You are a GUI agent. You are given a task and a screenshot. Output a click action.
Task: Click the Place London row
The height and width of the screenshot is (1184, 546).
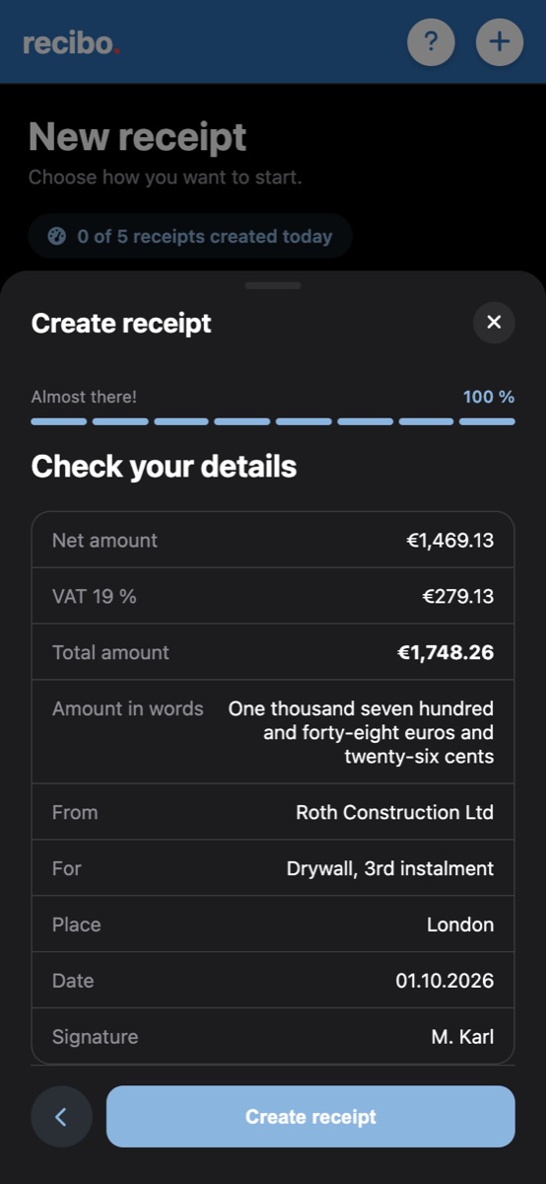(x=273, y=925)
